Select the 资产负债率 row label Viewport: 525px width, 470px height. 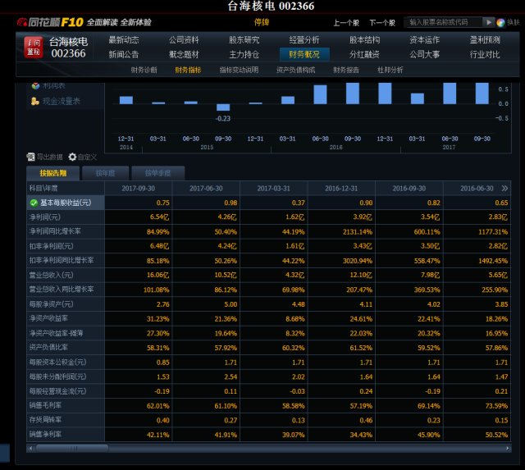point(48,348)
